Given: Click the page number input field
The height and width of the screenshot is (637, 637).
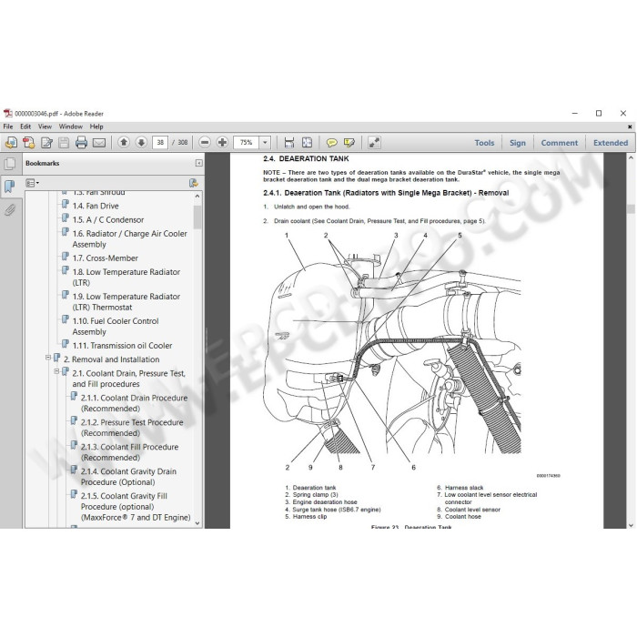Looking at the screenshot, I should pos(160,143).
